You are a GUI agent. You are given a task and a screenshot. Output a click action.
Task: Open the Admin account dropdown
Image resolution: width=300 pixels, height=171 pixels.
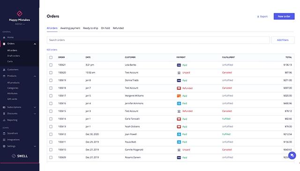(x=20, y=24)
